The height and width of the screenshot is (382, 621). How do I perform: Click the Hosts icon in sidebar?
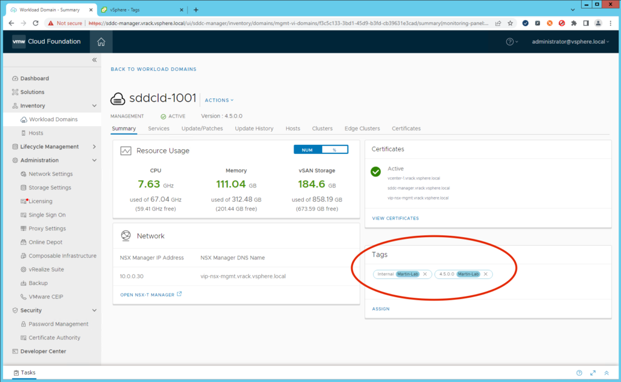[x=24, y=133]
